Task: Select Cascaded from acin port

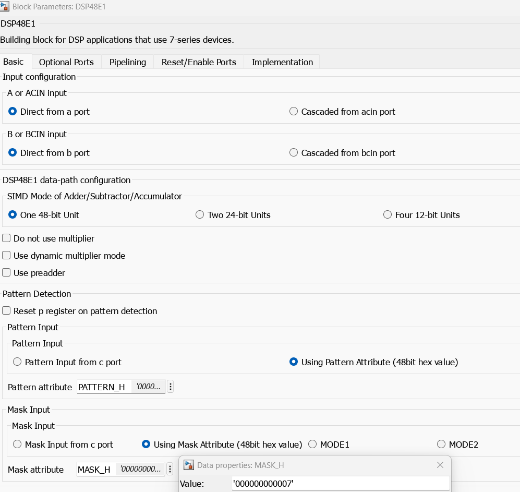Action: click(x=294, y=112)
